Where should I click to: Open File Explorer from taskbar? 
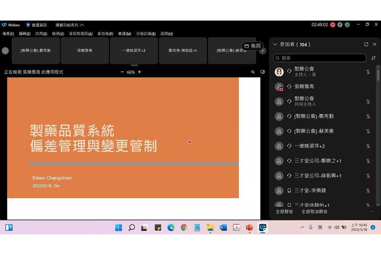click(210, 228)
